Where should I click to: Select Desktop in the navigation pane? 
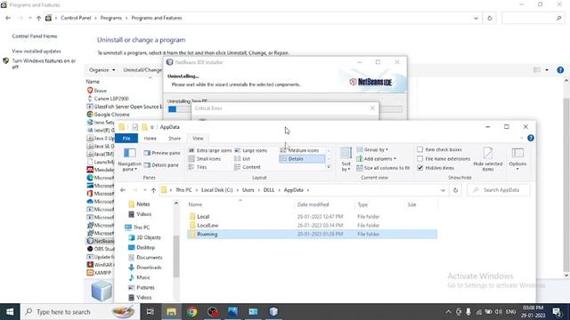(x=145, y=247)
